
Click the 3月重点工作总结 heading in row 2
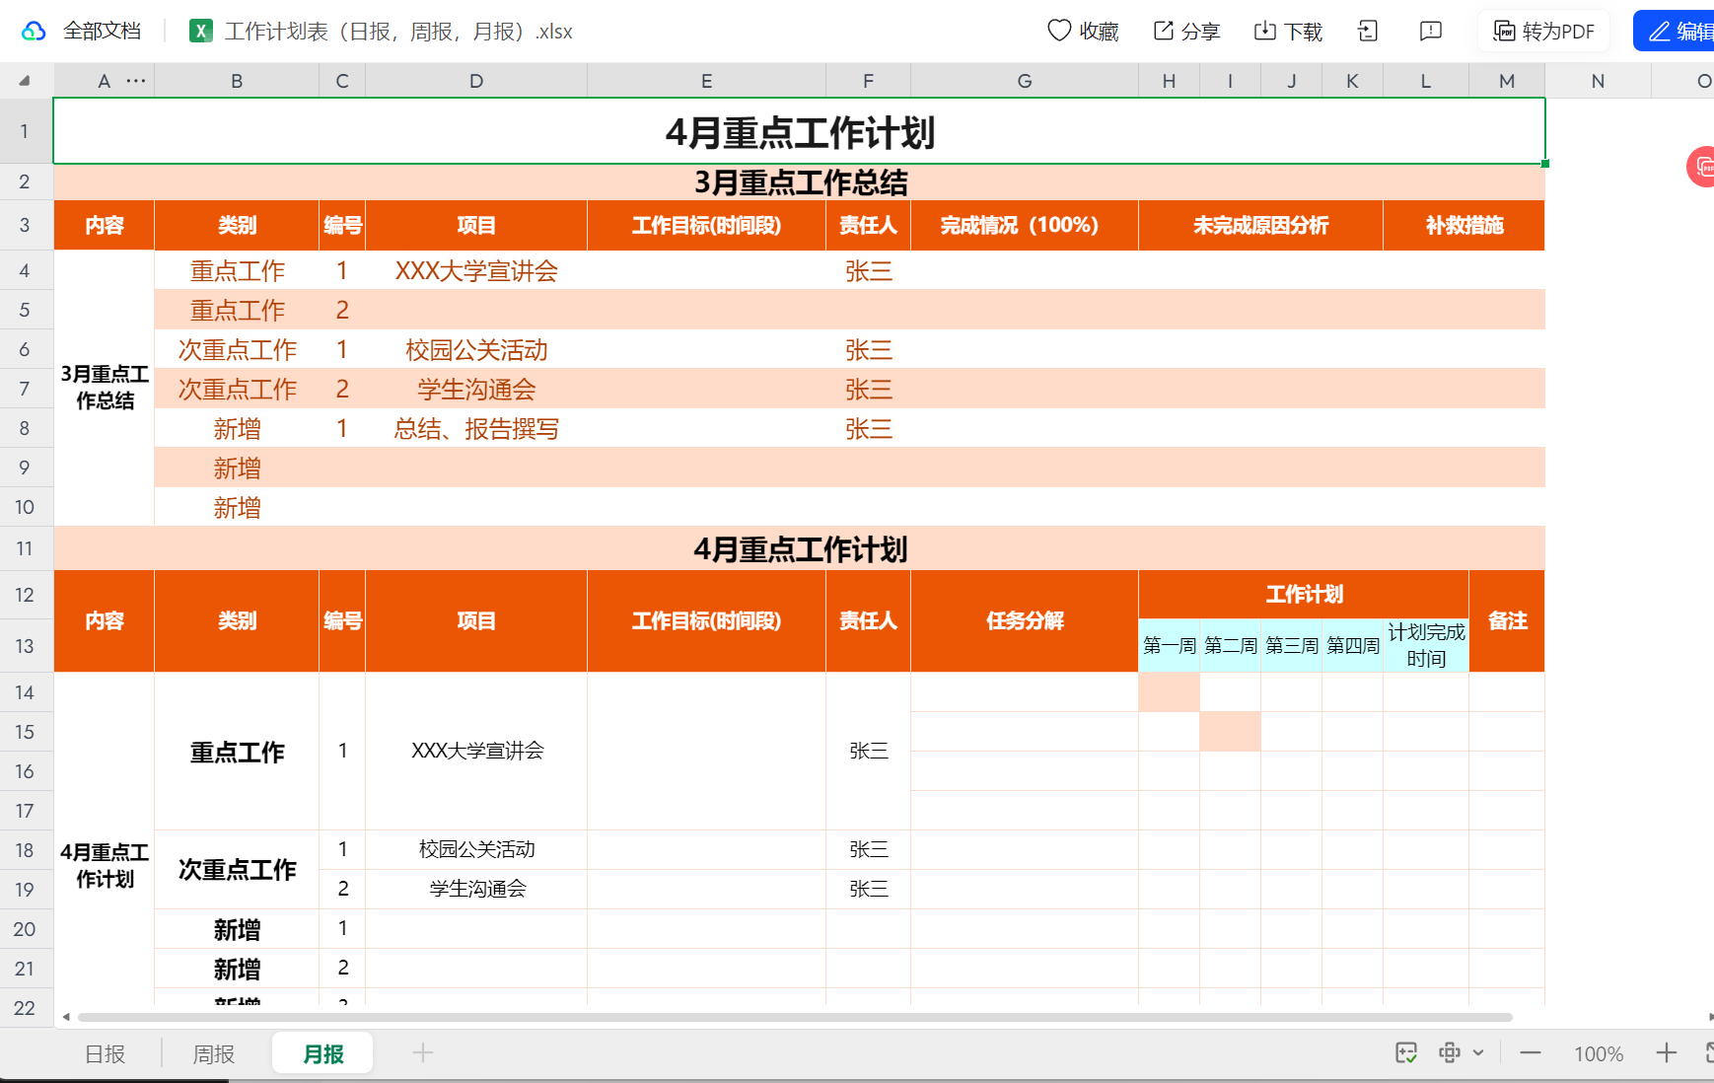point(799,182)
